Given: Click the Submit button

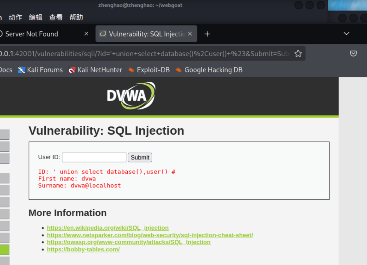Looking at the screenshot, I should coord(140,157).
